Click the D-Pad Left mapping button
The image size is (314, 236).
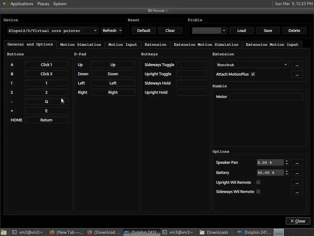113,83
